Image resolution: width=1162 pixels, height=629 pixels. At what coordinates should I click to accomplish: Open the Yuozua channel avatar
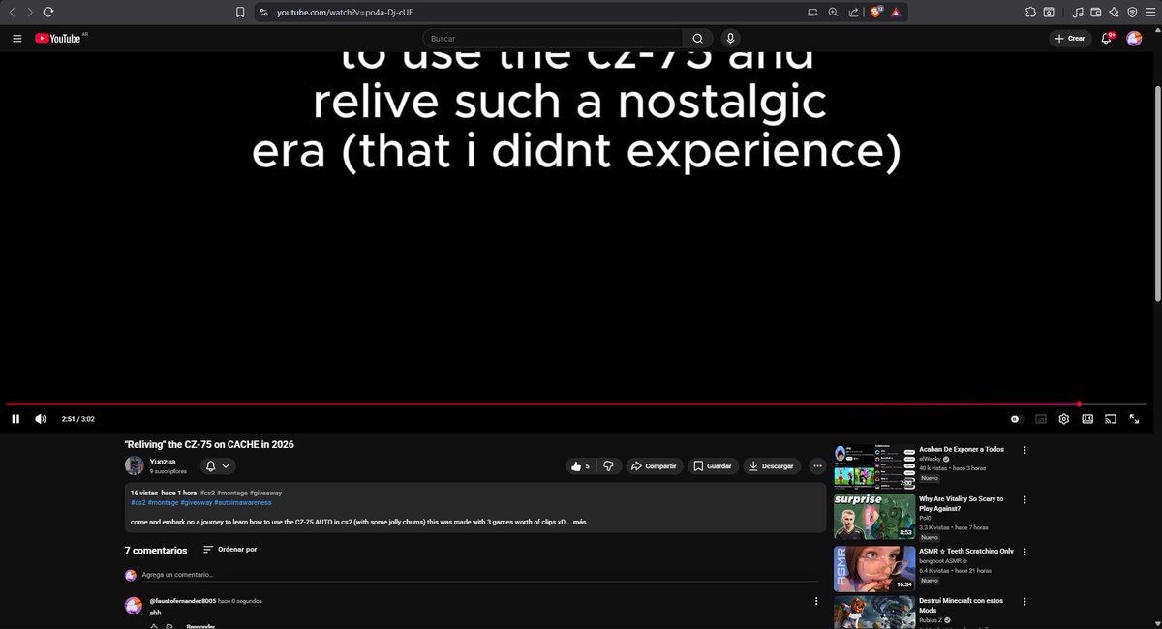click(x=135, y=465)
